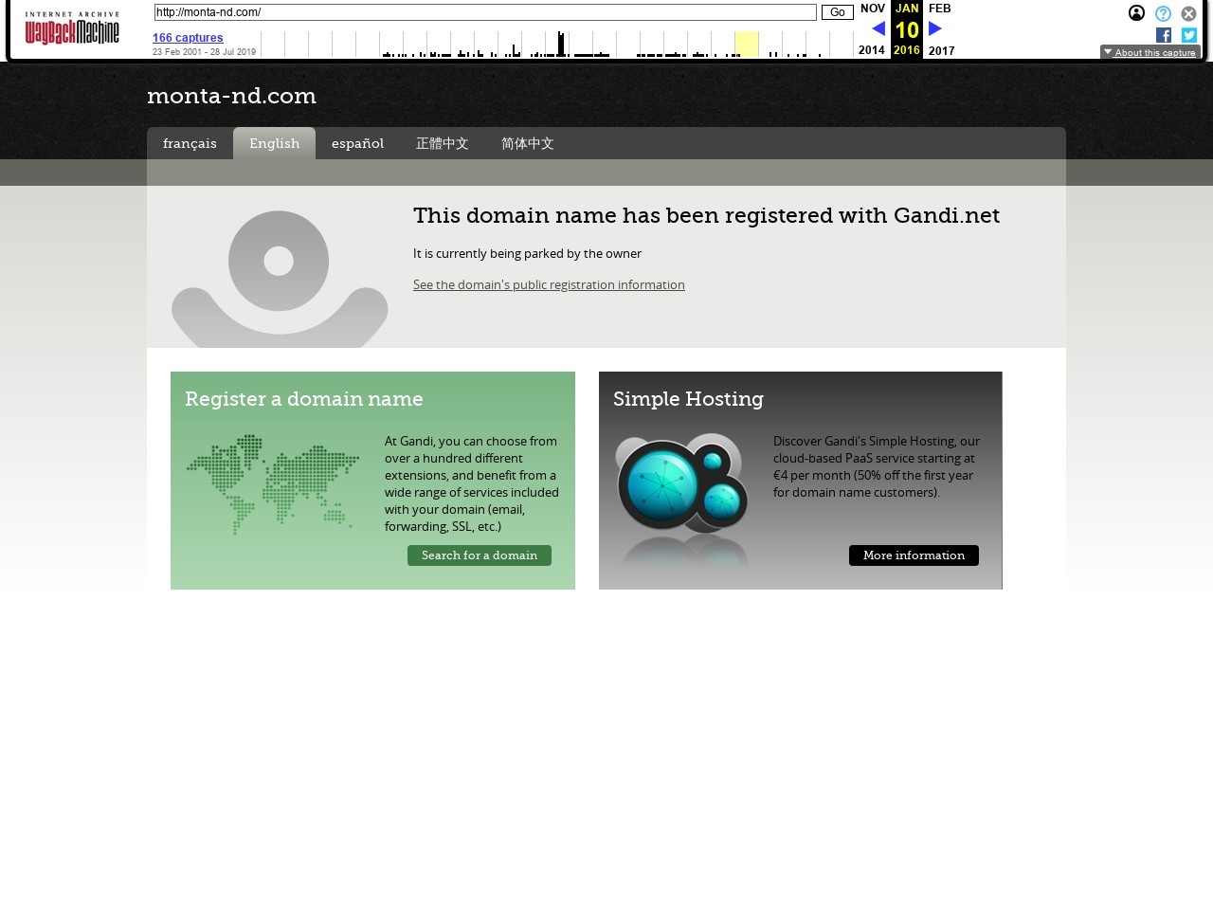Select the 简体中文 tab
The image size is (1213, 910).
[x=527, y=144]
